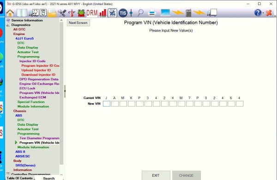Switch to the Table Of Contents tab
Image resolution: width=277 pixels, height=180 pixels.
click(x=19, y=178)
